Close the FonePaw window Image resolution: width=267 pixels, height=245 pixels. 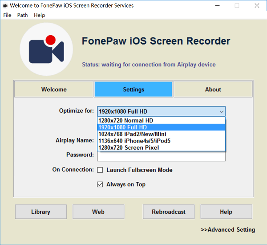(x=257, y=6)
